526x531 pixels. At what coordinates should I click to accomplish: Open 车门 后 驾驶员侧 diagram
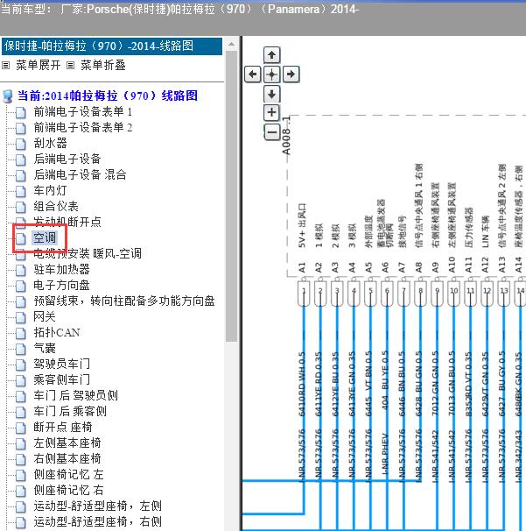pos(76,395)
